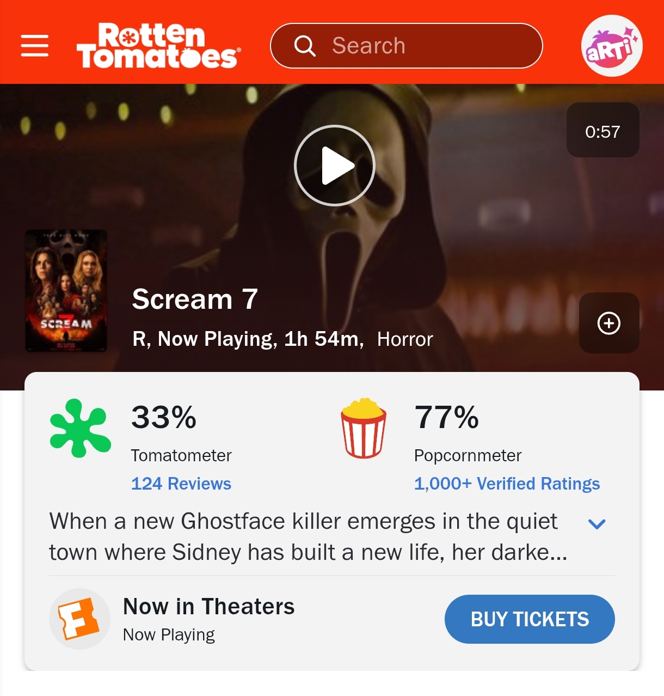Open the 124 Reviews link
The width and height of the screenshot is (664, 696).
[x=181, y=484]
